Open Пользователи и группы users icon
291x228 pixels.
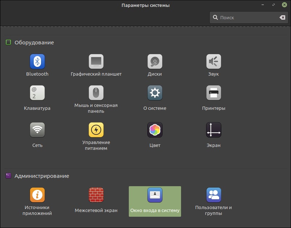(214, 195)
